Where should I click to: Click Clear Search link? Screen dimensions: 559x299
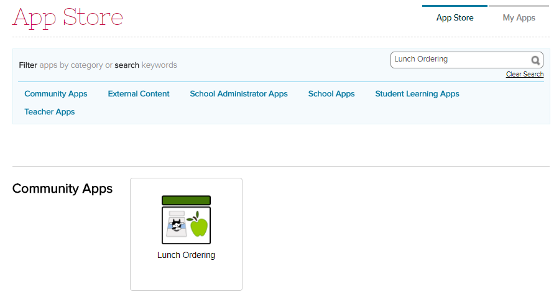pos(525,74)
